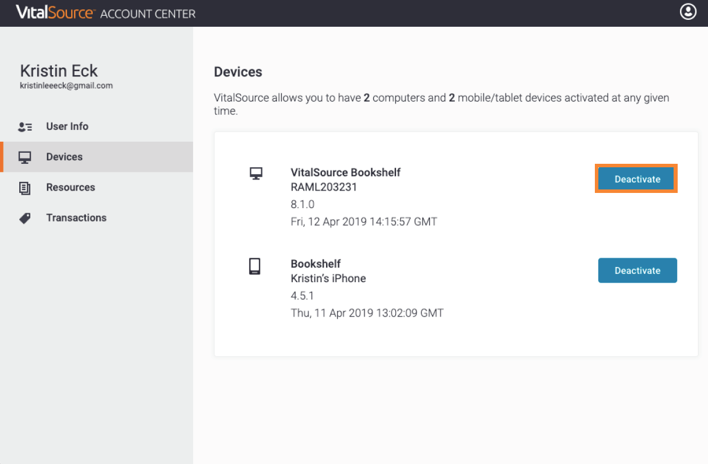Click the RAML203231 device name text
The width and height of the screenshot is (708, 464).
[x=324, y=187]
